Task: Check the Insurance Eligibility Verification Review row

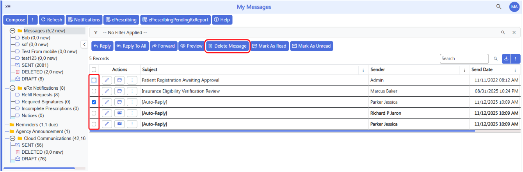Action: (94, 91)
